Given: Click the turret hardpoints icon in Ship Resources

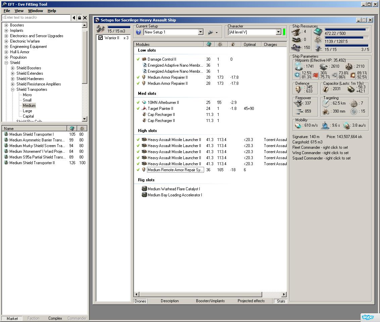Looking at the screenshot, I should 296,32.
